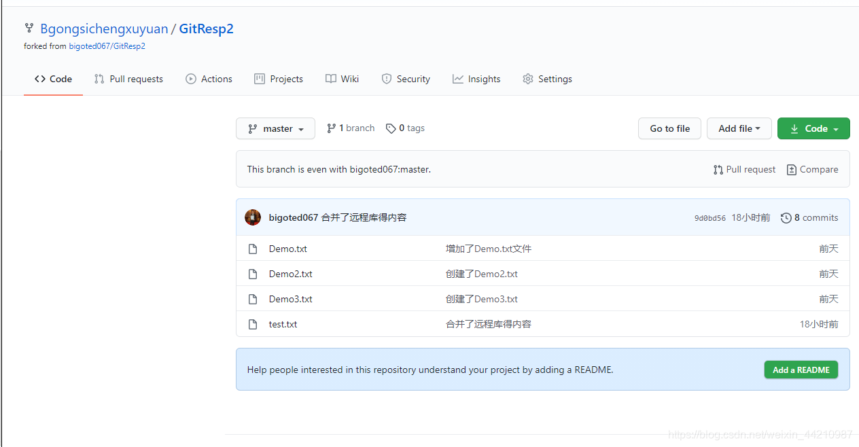Click the Projects board icon
This screenshot has width=859, height=447.
coord(260,79)
